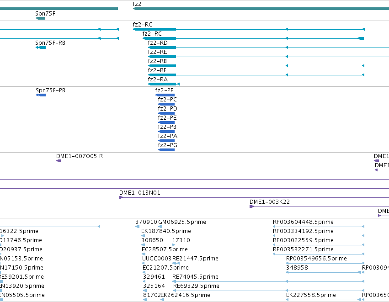Select the fz2-RA transcript label
389x302 pixels.
click(158, 79)
